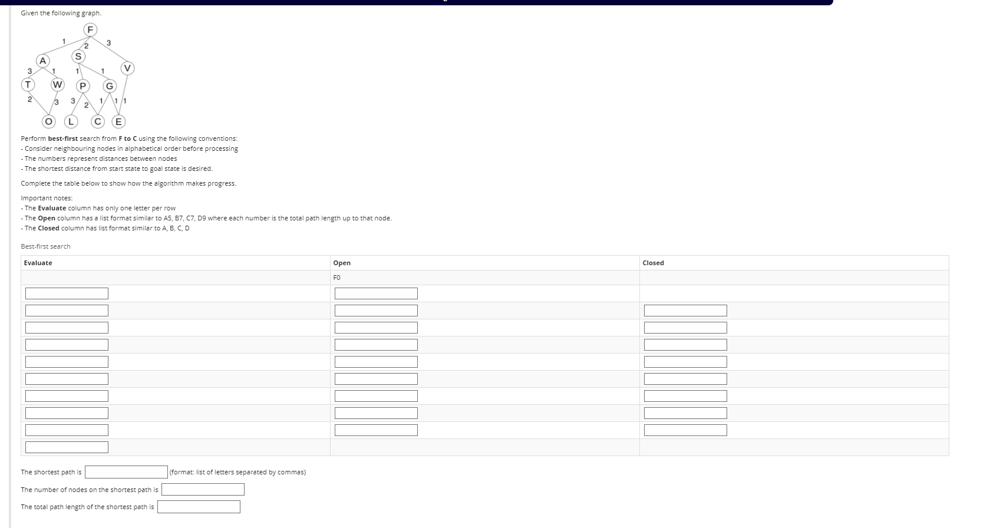This screenshot has height=528, width=990.
Task: Select the second Closed column input box
Action: 685,328
